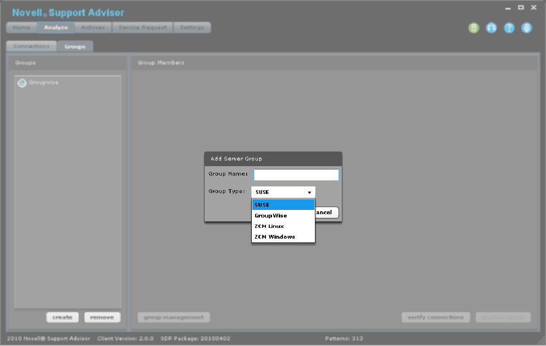Select the Groups sub-tab
This screenshot has height=346, width=546.
pos(75,46)
